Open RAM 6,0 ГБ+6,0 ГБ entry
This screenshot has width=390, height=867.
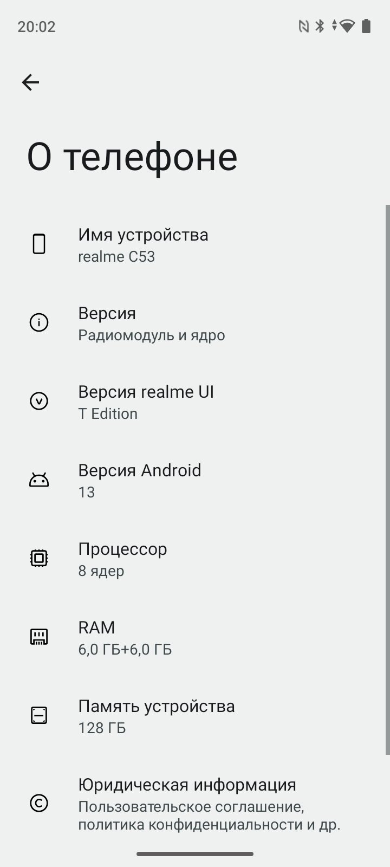pos(195,637)
